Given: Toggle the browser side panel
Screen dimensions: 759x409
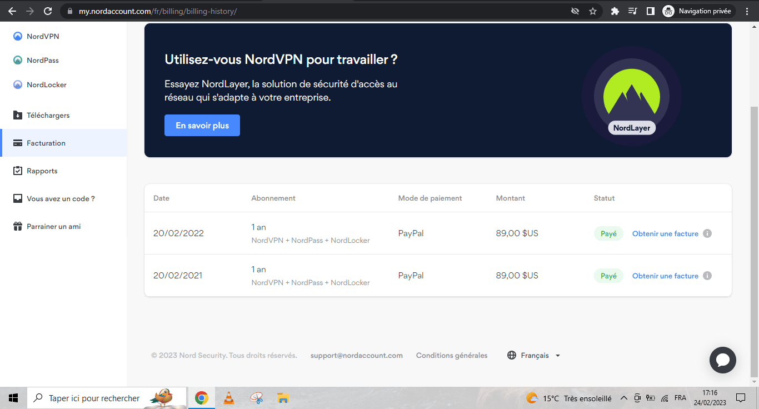Looking at the screenshot, I should (x=651, y=11).
